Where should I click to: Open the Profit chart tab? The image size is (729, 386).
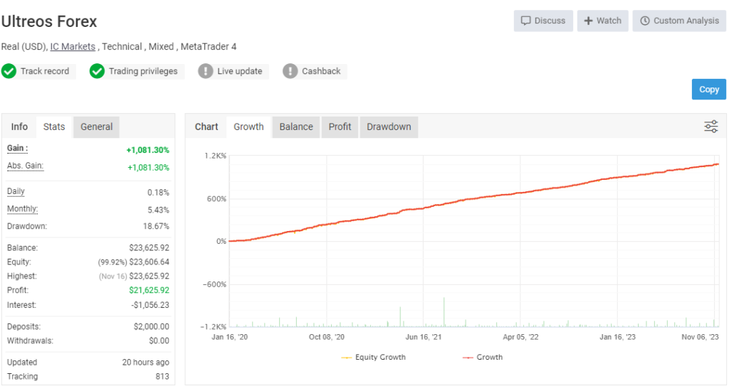340,127
